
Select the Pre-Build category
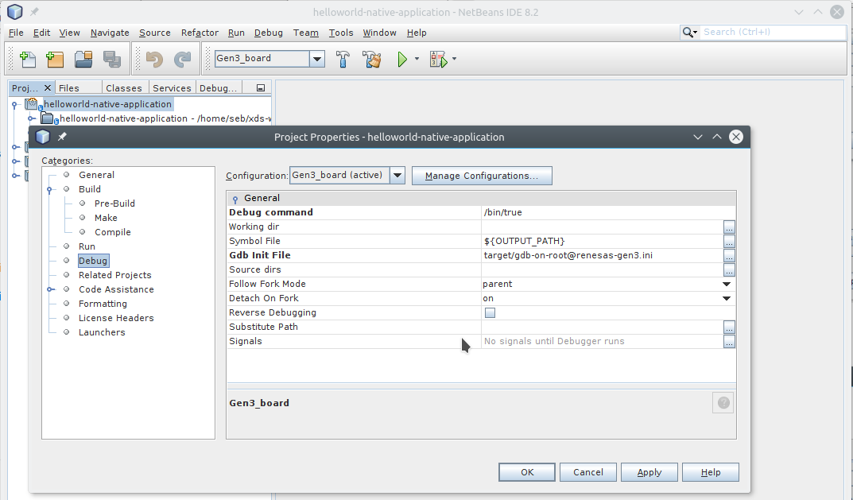114,203
